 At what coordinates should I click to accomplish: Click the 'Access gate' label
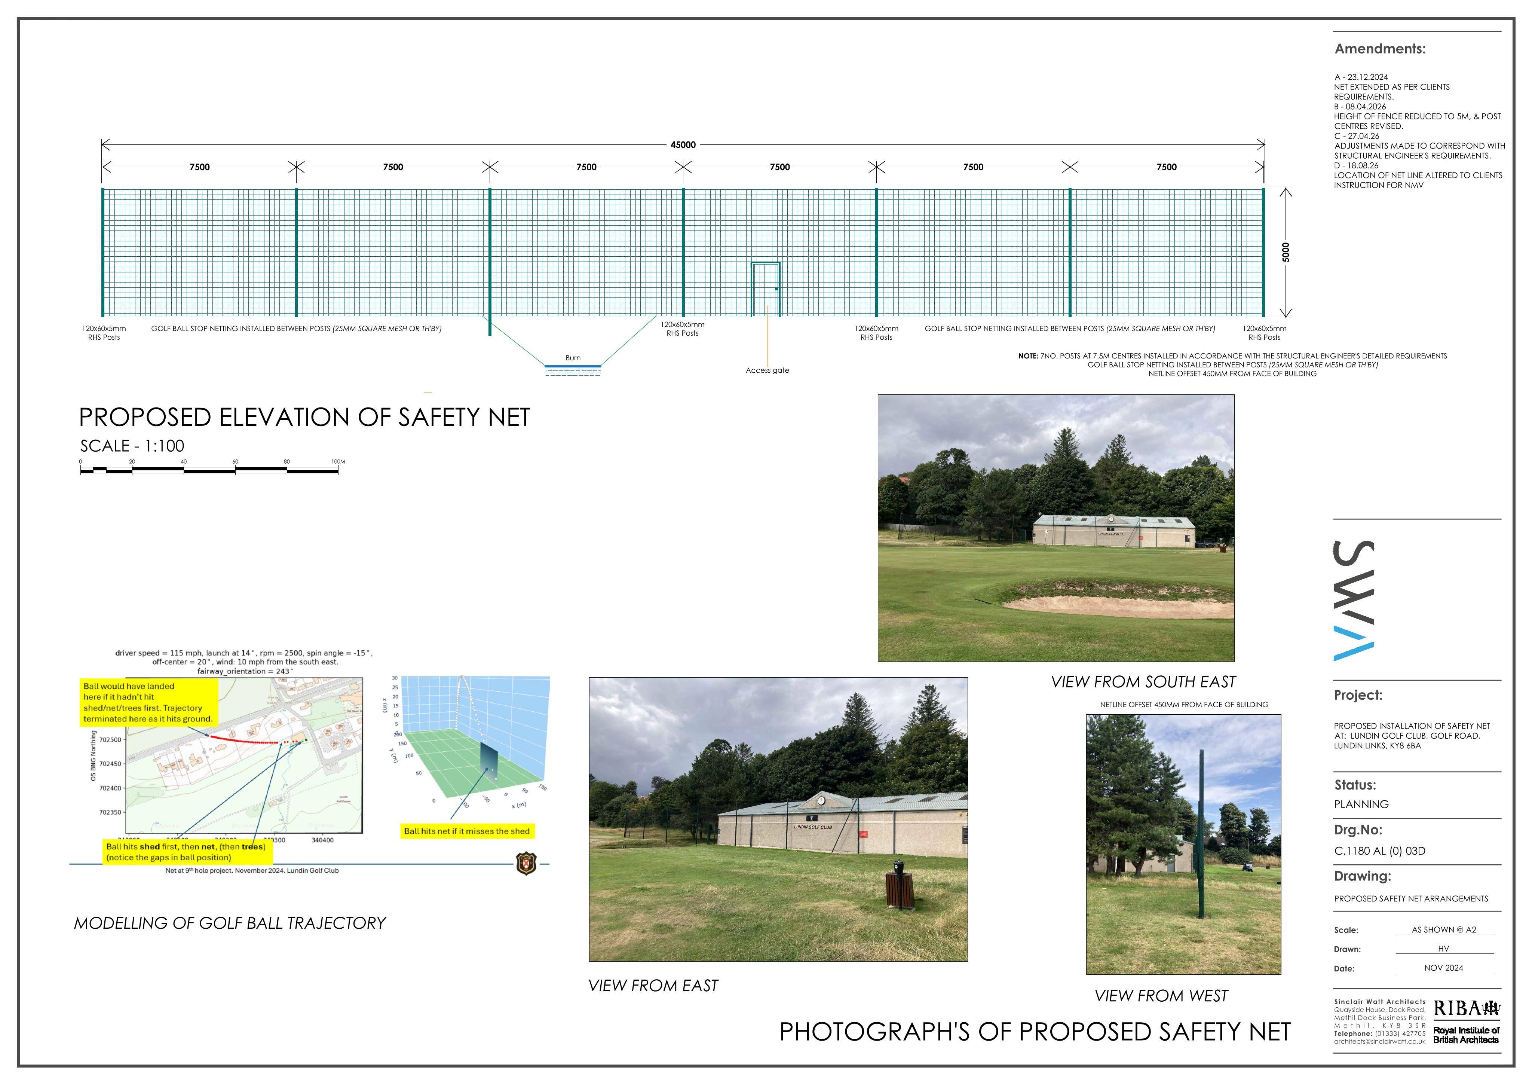(x=767, y=370)
